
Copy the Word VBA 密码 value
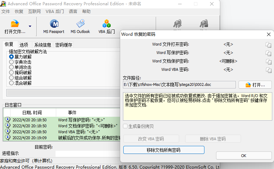click(x=268, y=70)
